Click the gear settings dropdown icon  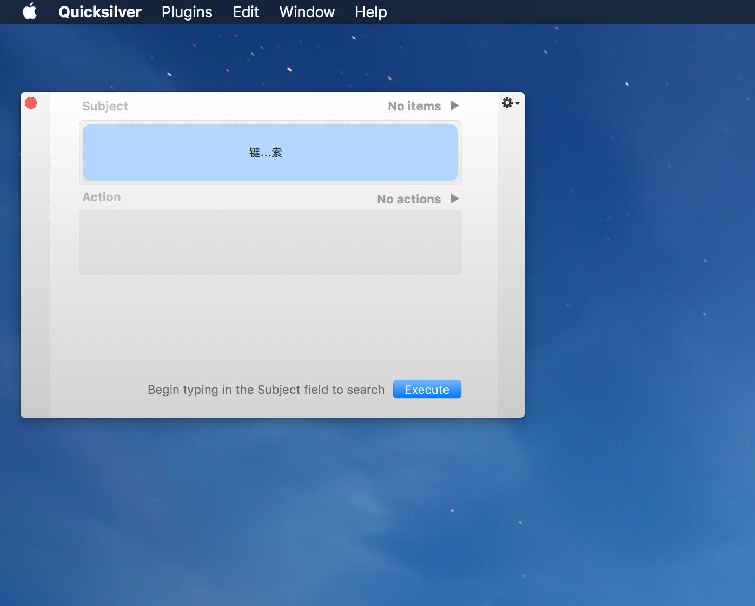(x=511, y=103)
